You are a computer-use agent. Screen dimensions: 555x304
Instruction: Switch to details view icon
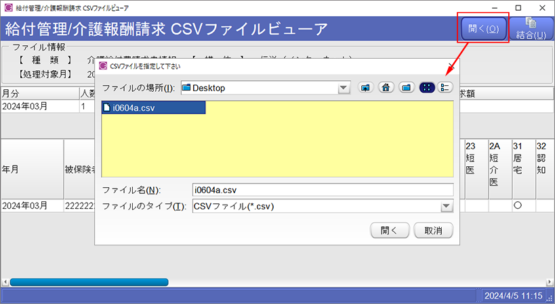pyautogui.click(x=445, y=87)
